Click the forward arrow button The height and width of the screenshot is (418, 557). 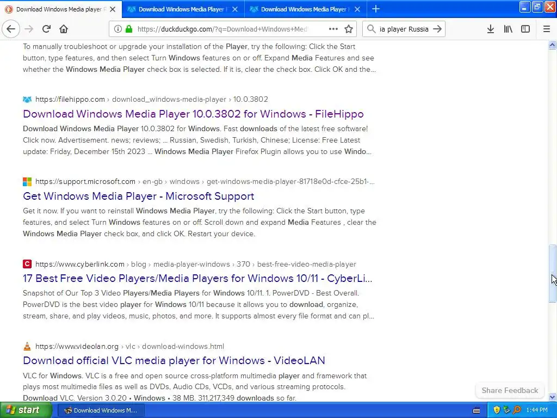click(x=29, y=29)
